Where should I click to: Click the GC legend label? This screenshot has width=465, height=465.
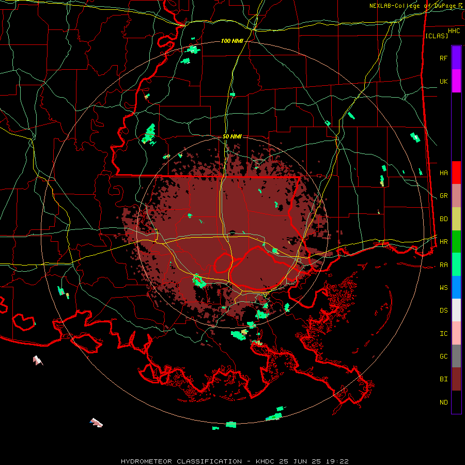tap(444, 356)
